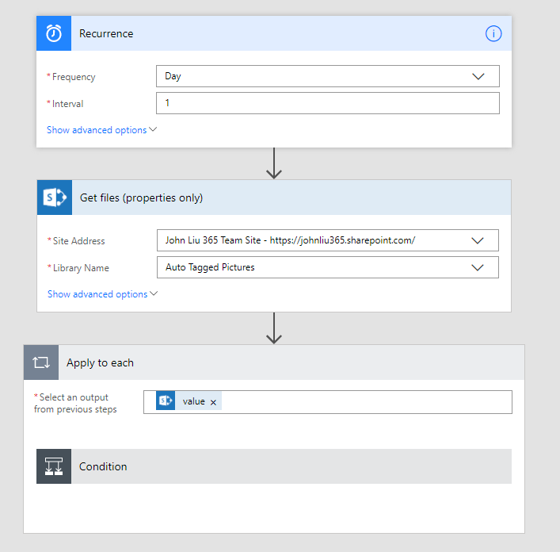Remove the value token with its x
Screen dimensions: 560x552
coord(213,402)
